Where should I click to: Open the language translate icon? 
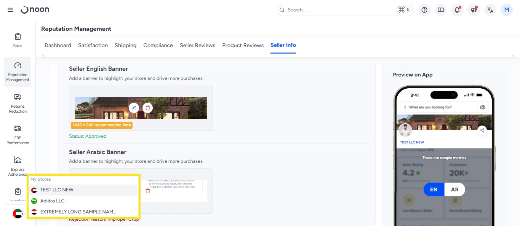[x=490, y=10]
